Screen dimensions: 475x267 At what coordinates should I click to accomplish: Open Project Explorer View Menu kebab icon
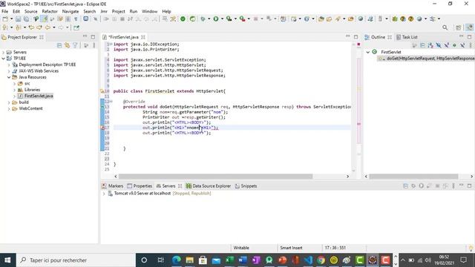coord(94,45)
